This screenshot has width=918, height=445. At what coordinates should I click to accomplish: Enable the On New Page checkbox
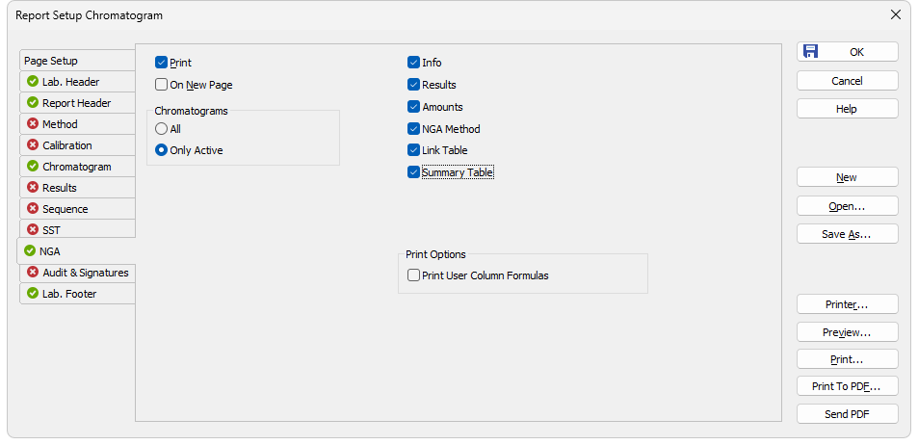pos(162,85)
